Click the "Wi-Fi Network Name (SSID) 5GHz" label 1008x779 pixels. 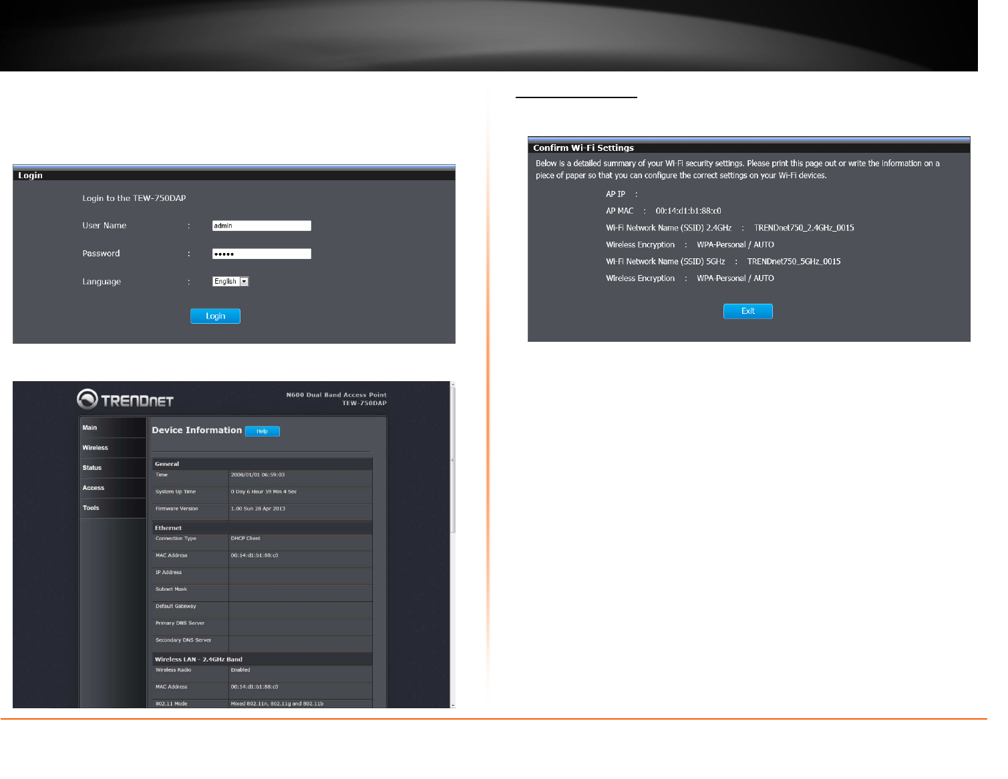click(666, 262)
